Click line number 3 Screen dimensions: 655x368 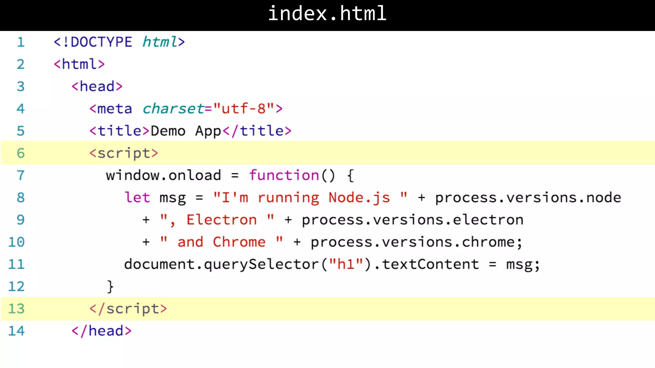tap(21, 87)
